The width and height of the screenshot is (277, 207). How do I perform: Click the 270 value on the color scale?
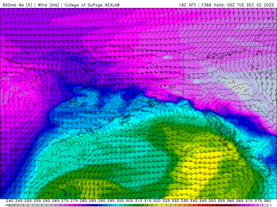pos(65,201)
